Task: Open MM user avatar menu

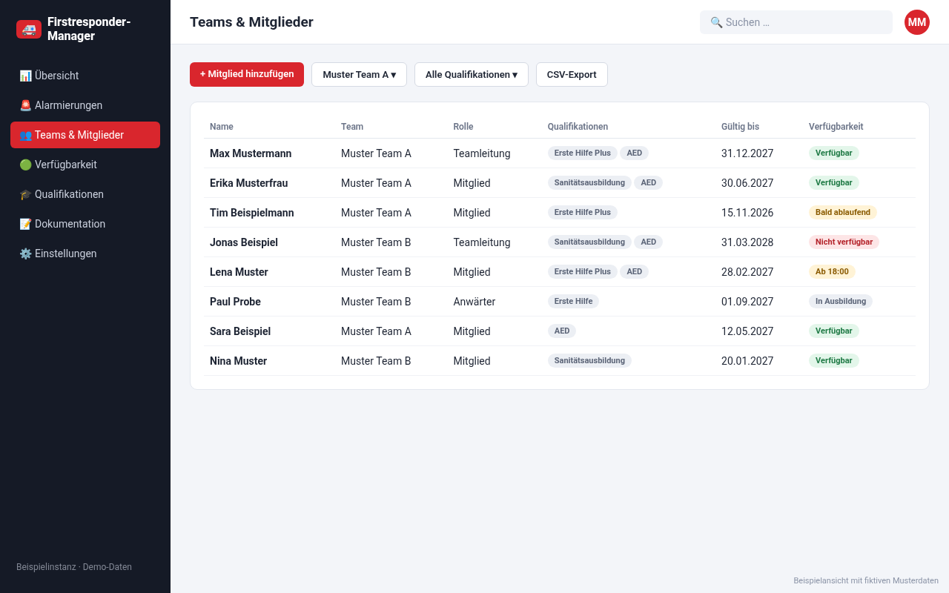Action: [917, 22]
